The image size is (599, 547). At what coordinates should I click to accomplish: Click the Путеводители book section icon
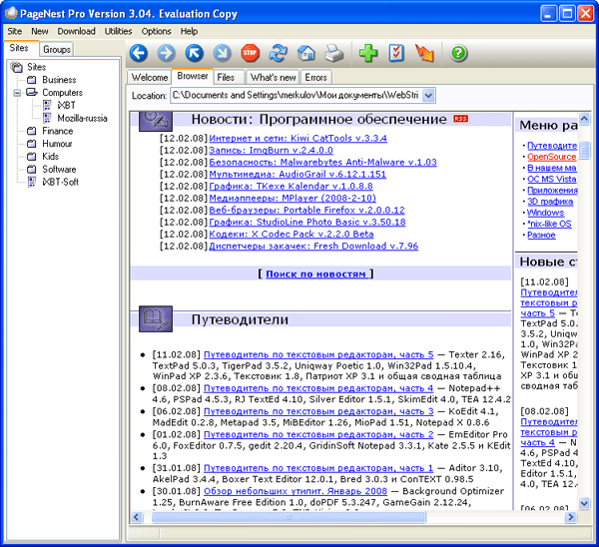pos(156,318)
